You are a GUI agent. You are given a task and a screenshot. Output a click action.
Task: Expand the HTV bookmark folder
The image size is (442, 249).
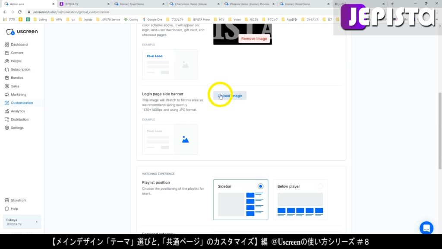pyautogui.click(x=219, y=19)
